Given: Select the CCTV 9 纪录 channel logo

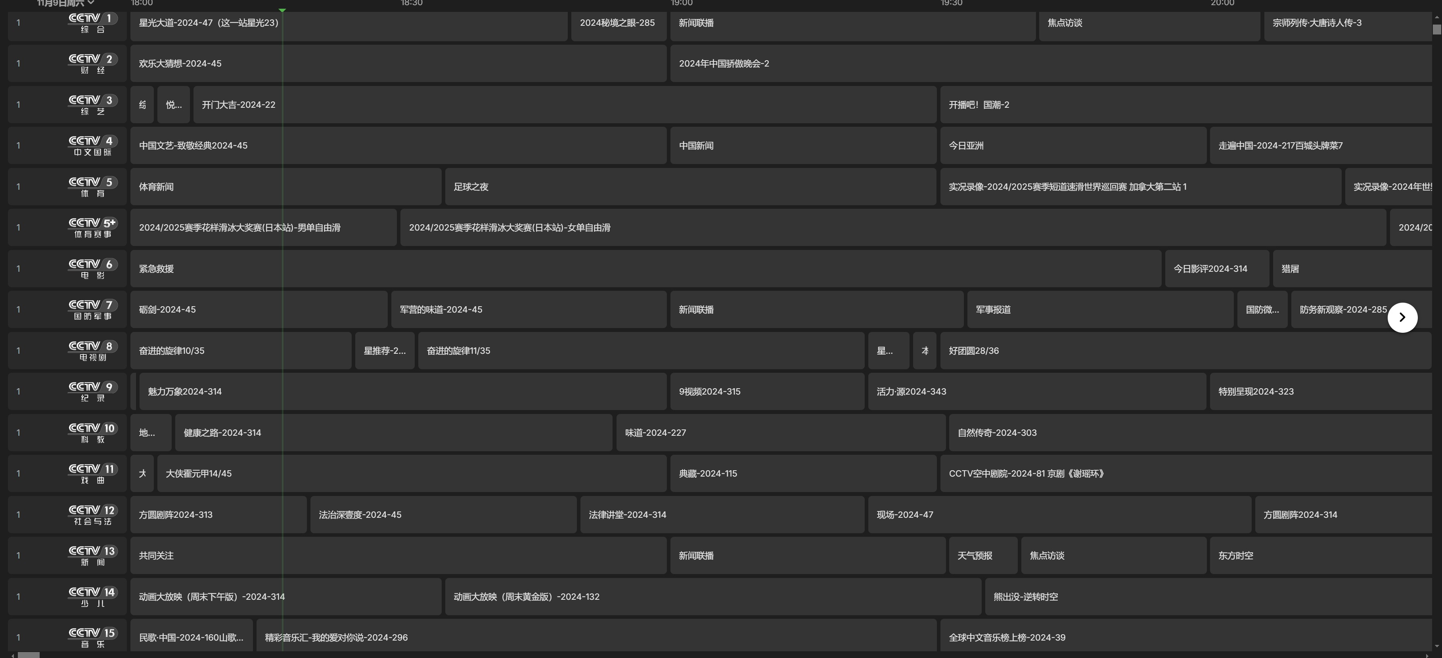Looking at the screenshot, I should coord(93,392).
